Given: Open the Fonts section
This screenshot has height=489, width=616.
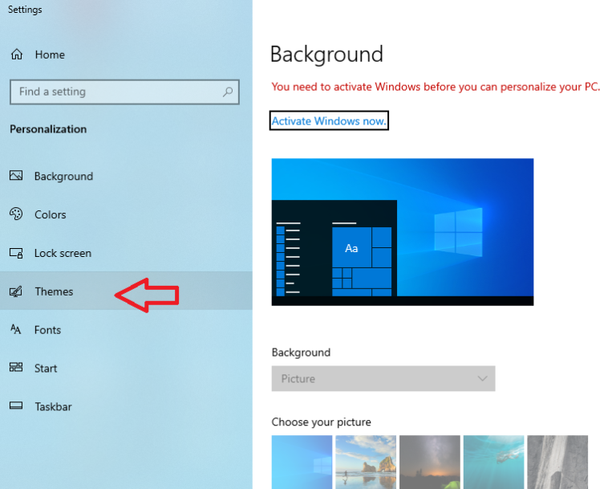Looking at the screenshot, I should 126,330.
